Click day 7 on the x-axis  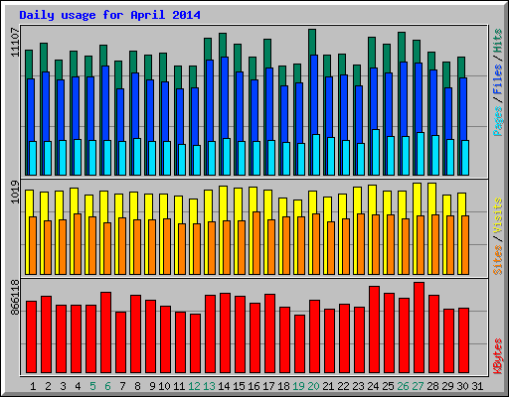click(x=122, y=386)
